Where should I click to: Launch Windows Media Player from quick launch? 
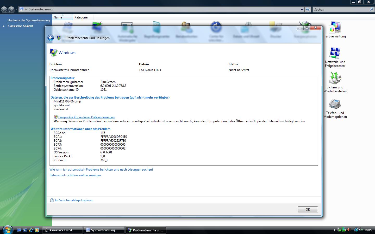(37, 230)
